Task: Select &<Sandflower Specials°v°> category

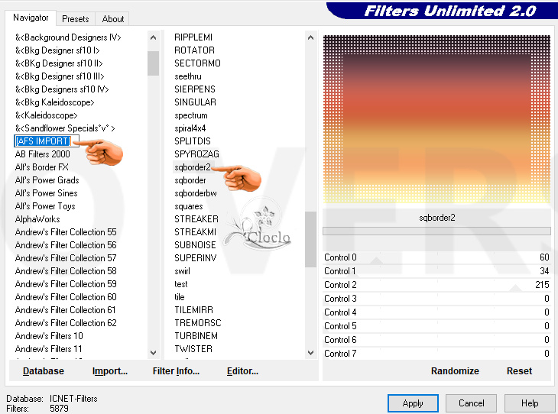Action: click(x=65, y=128)
